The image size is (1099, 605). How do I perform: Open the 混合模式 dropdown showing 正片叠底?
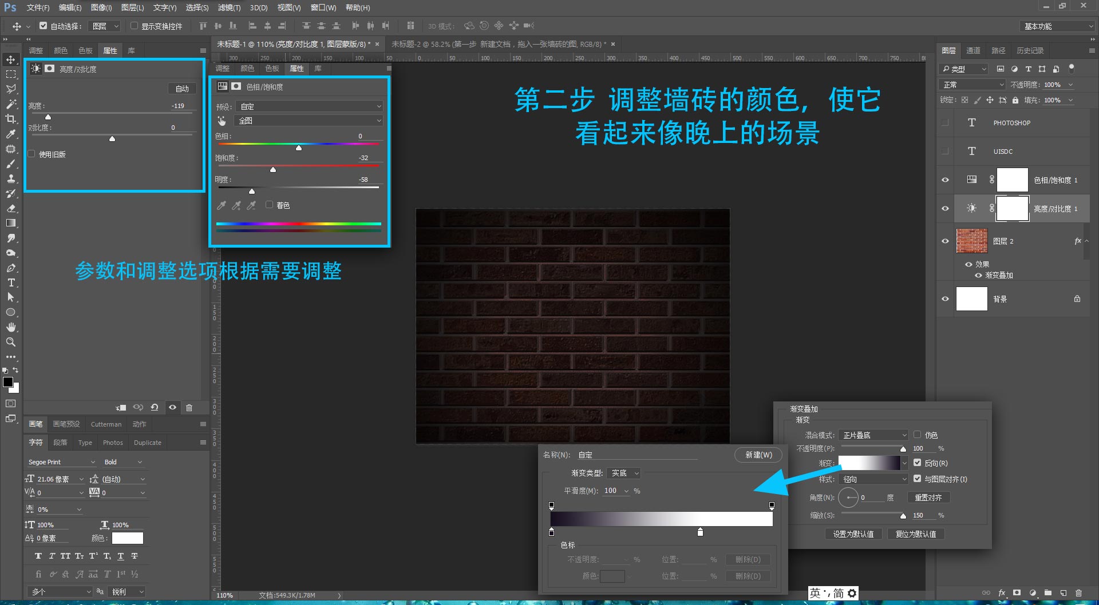tap(873, 435)
